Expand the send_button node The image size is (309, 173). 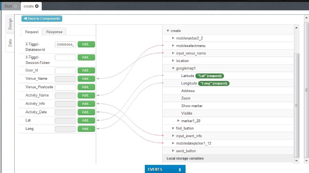click(x=173, y=151)
